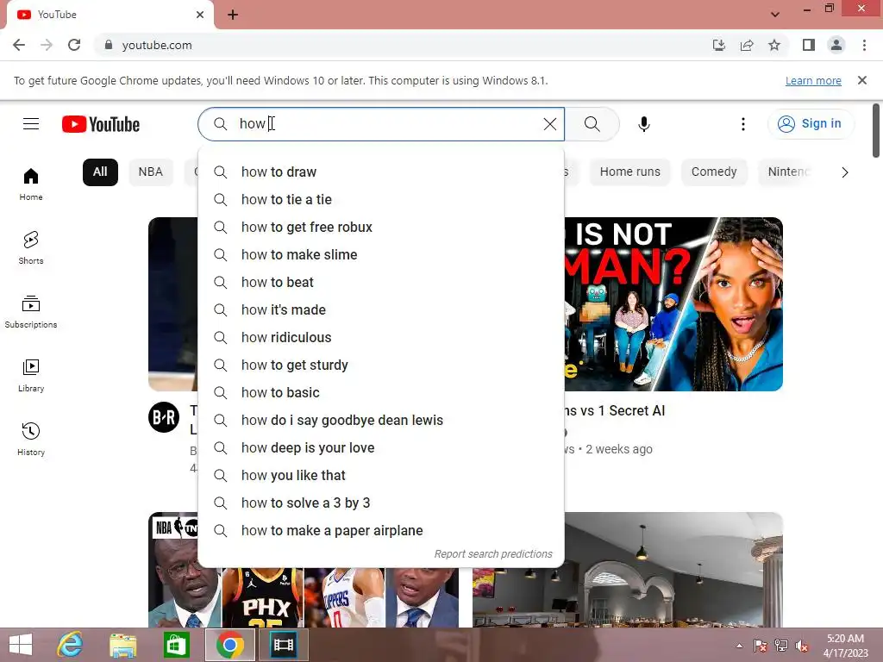Choose suggestion "how to basic"
Screen dimensions: 883x662
[381, 392]
